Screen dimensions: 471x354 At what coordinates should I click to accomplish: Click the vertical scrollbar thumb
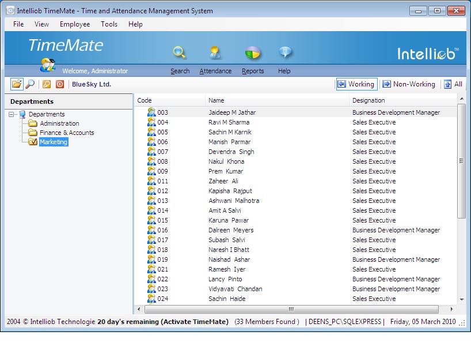click(461, 161)
